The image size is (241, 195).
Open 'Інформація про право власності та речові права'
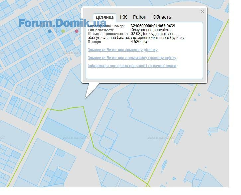click(132, 66)
